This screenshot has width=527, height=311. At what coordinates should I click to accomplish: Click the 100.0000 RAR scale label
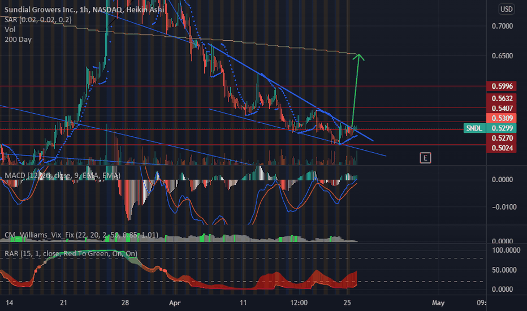tap(506, 250)
